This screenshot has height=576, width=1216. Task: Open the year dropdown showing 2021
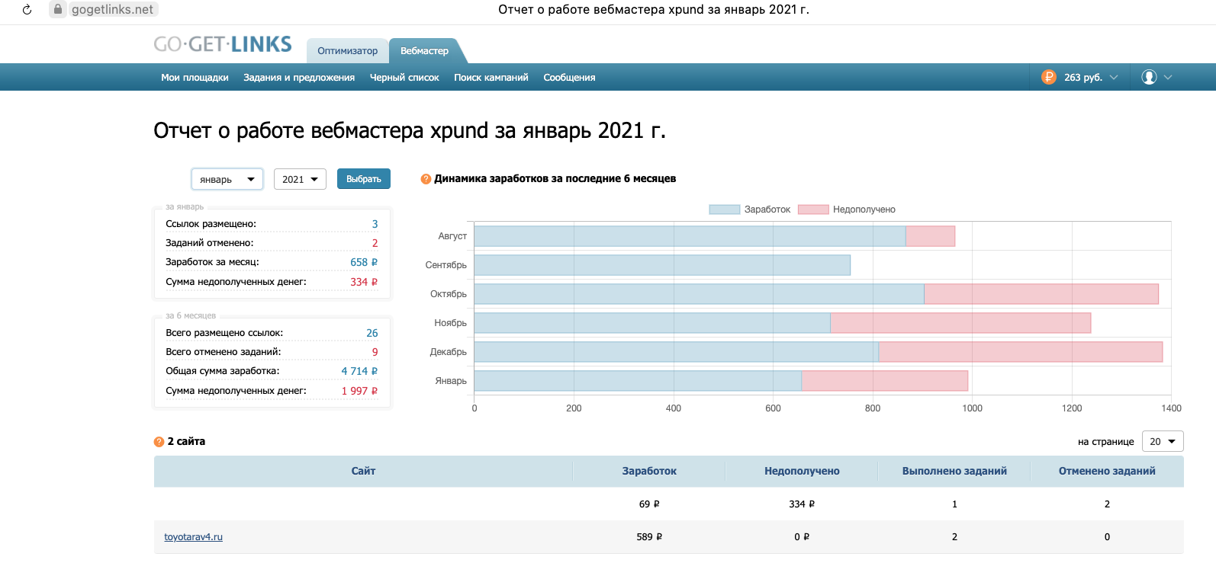point(300,179)
